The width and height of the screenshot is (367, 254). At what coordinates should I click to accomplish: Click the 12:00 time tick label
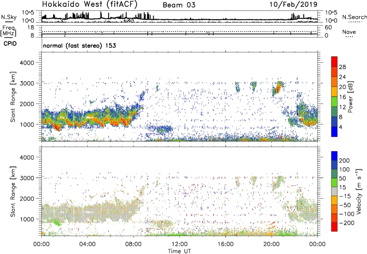point(179,244)
